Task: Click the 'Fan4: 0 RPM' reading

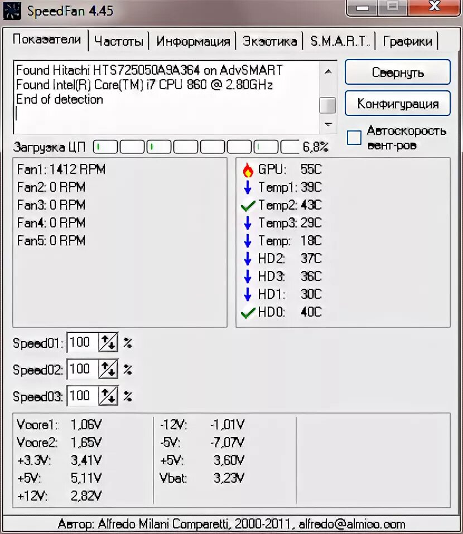Action: [51, 223]
